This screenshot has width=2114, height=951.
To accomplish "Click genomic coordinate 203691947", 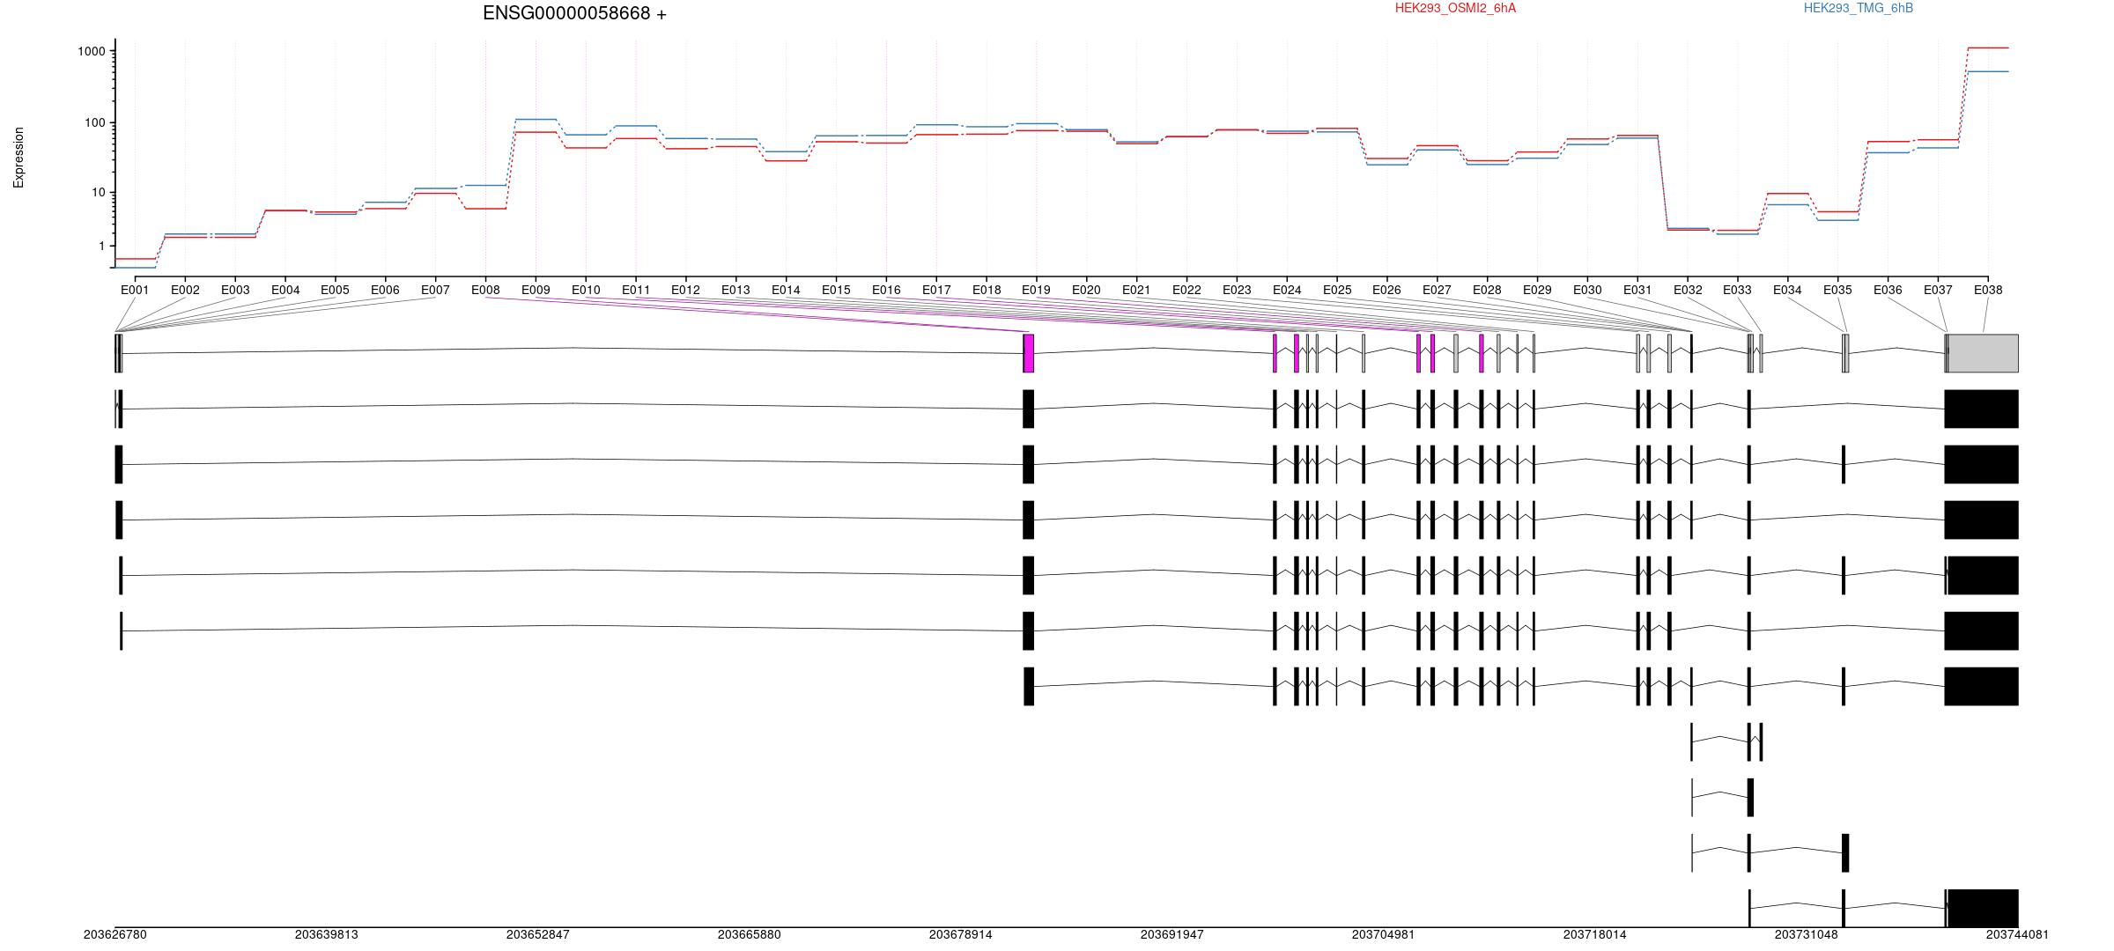I will pyautogui.click(x=1172, y=935).
